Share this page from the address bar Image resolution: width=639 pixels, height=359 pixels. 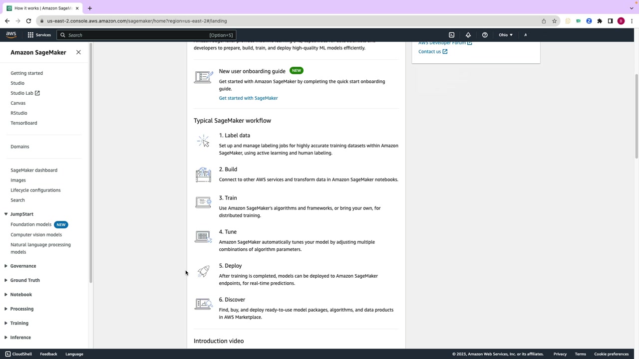tap(544, 21)
